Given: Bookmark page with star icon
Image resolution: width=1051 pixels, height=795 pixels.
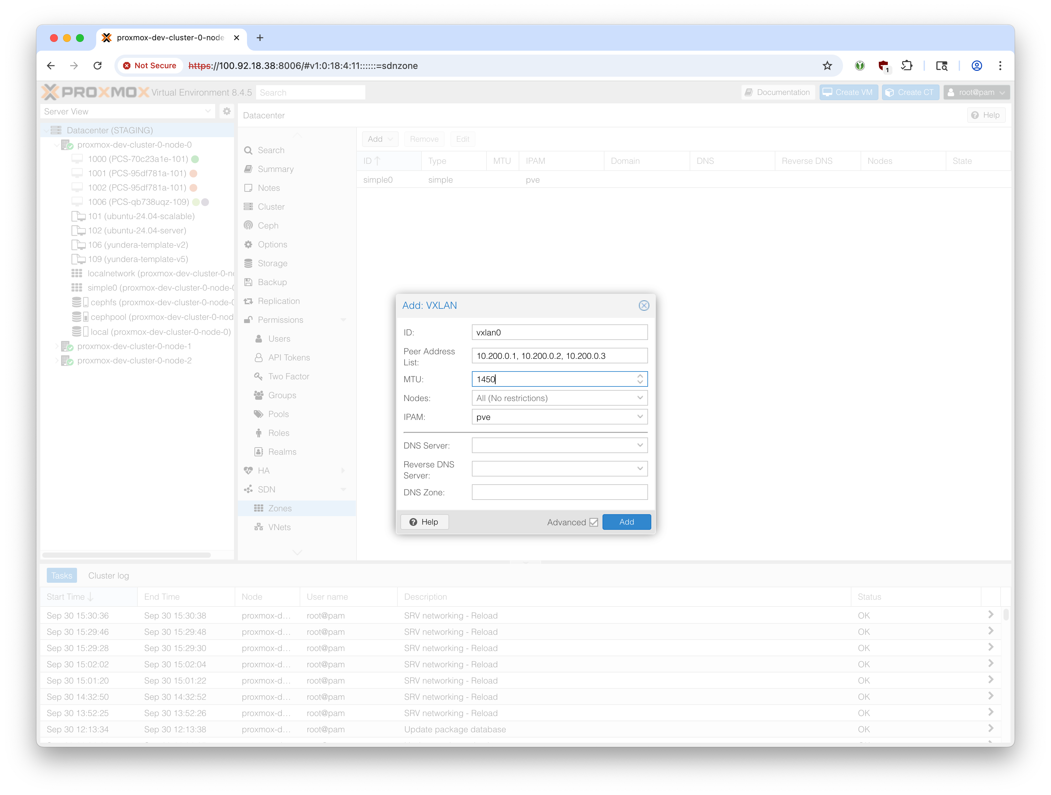Looking at the screenshot, I should [827, 66].
